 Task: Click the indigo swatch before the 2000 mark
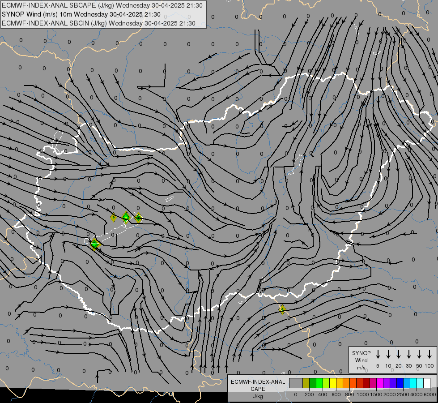click(x=393, y=383)
